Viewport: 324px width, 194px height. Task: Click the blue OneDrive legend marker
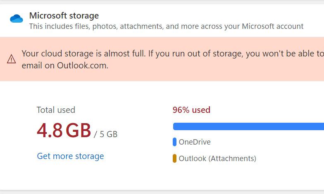pos(174,142)
